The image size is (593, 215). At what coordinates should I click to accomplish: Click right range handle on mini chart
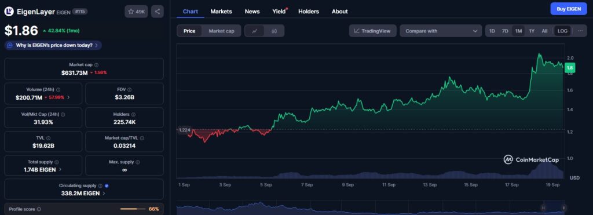tap(564, 208)
